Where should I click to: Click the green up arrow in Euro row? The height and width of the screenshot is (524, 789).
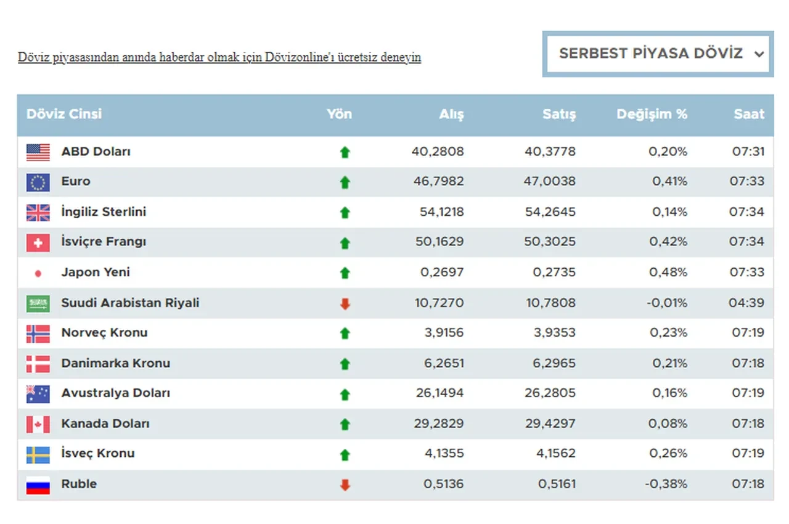click(345, 182)
